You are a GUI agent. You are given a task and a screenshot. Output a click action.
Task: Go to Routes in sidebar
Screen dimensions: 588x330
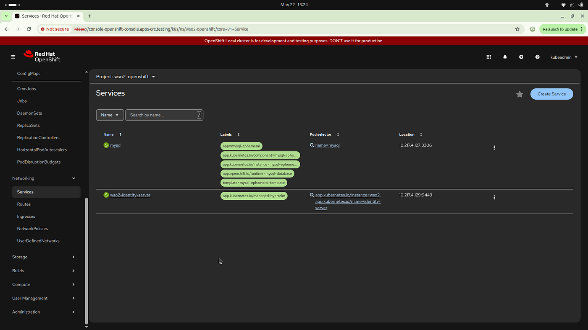click(24, 204)
